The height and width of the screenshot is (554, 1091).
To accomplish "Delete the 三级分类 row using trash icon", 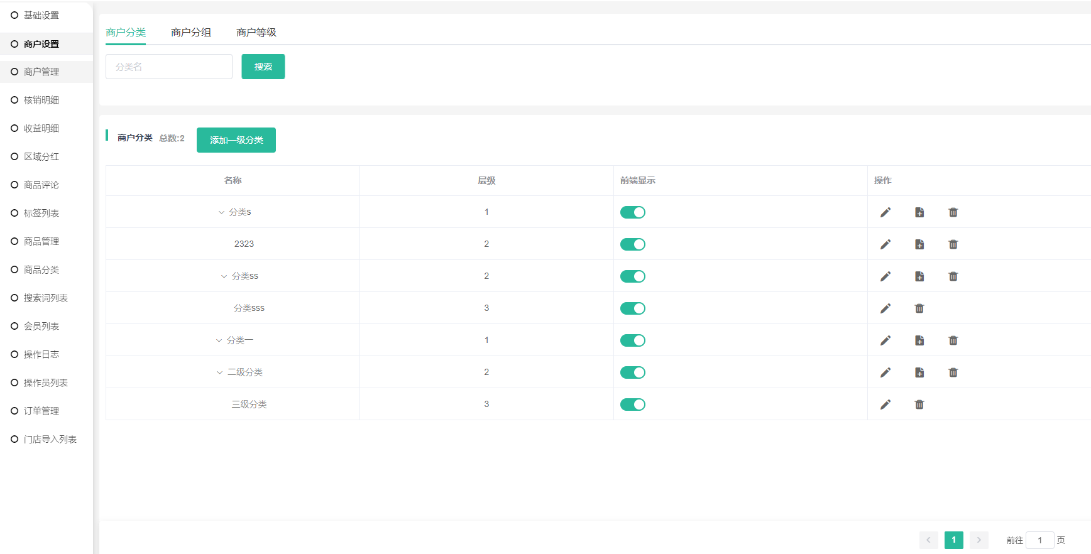I will 919,405.
